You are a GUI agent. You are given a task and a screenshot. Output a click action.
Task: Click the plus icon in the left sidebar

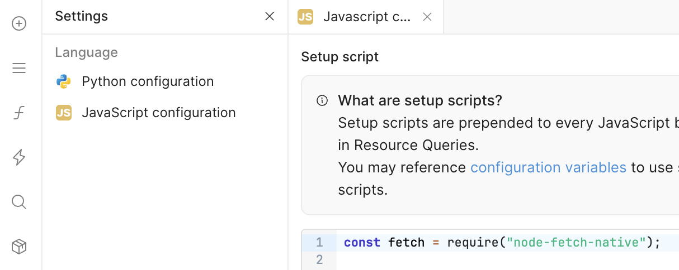[x=19, y=23]
